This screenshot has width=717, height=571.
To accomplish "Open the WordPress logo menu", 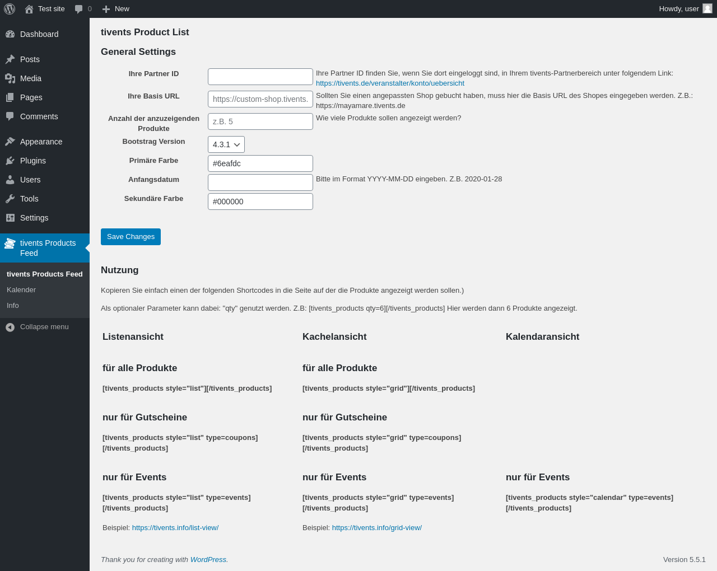I will tap(10, 9).
